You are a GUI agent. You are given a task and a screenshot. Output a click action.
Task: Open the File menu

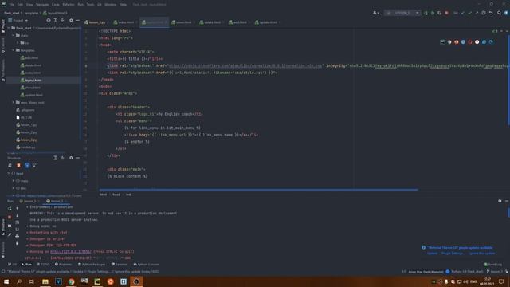(12, 5)
